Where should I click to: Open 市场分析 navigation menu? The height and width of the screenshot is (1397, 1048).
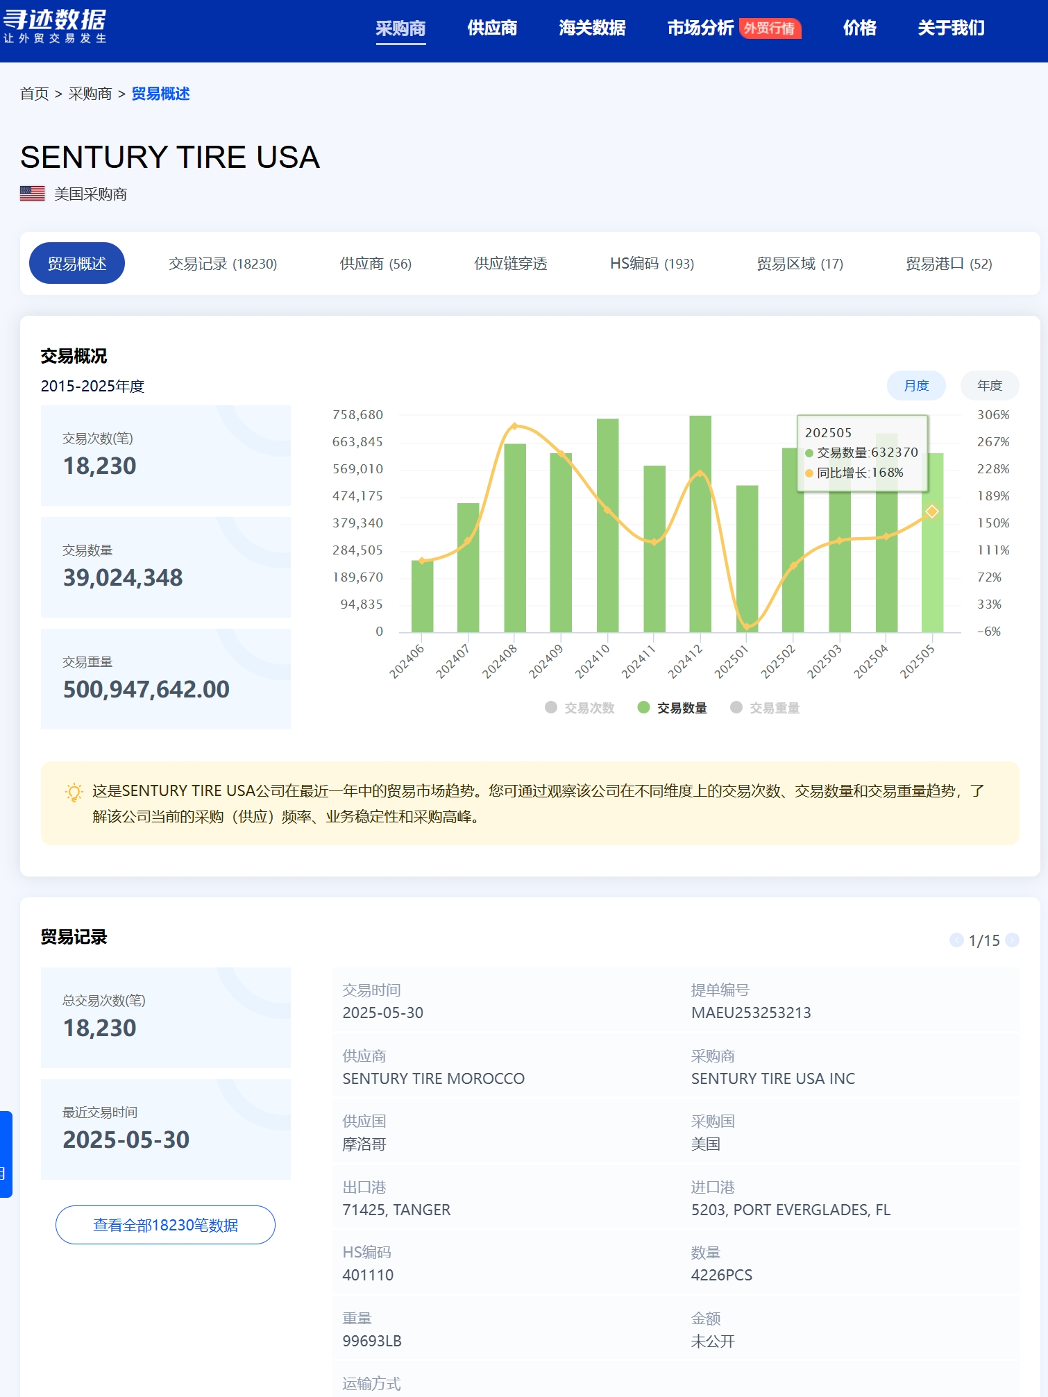[x=700, y=28]
